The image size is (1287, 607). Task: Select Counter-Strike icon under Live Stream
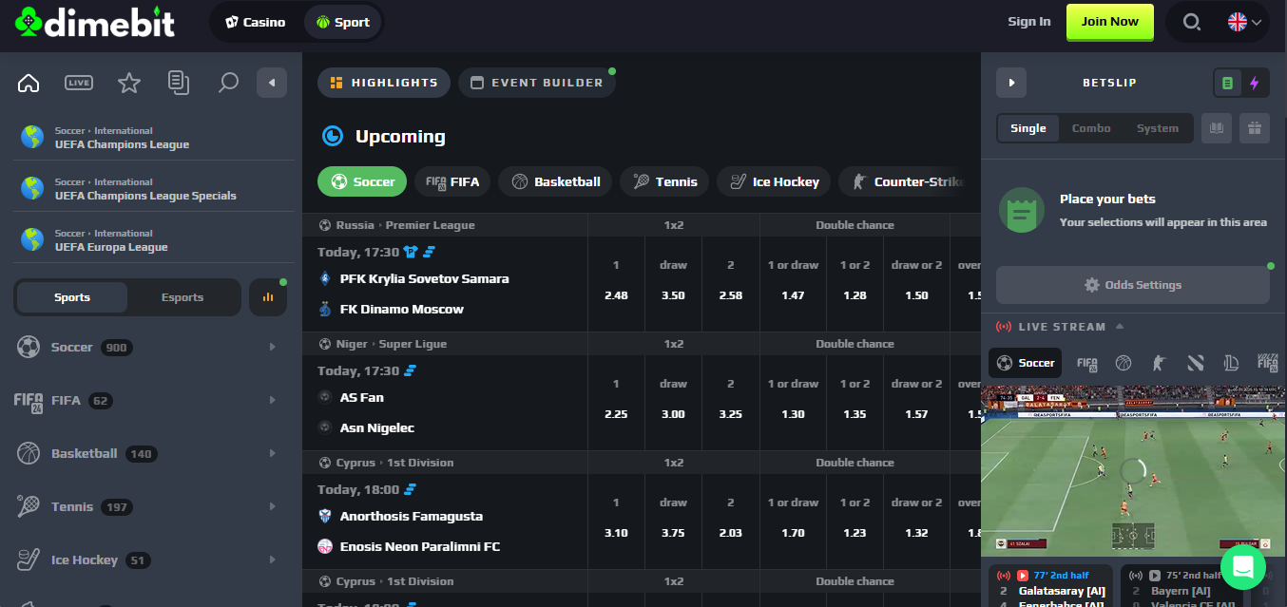click(x=1159, y=363)
